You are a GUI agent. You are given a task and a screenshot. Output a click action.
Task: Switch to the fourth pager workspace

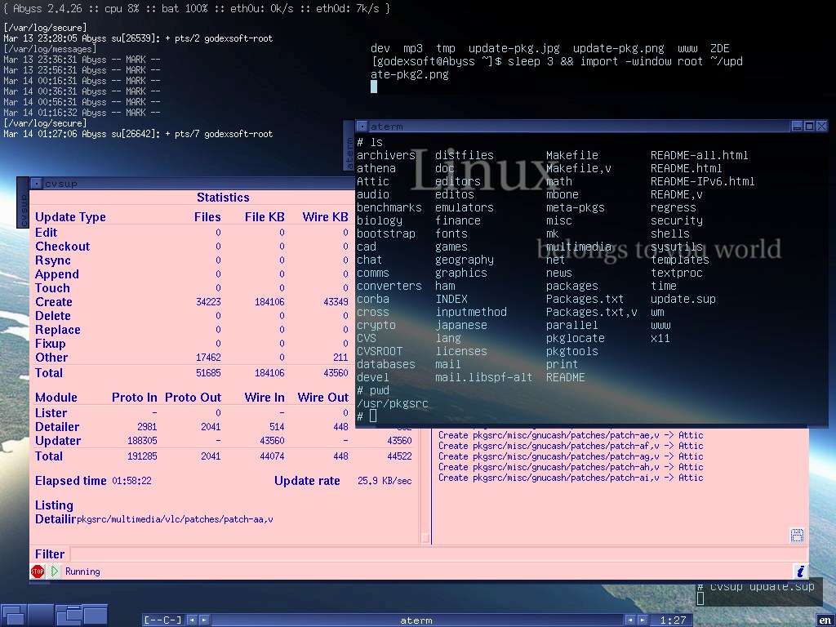(95, 616)
